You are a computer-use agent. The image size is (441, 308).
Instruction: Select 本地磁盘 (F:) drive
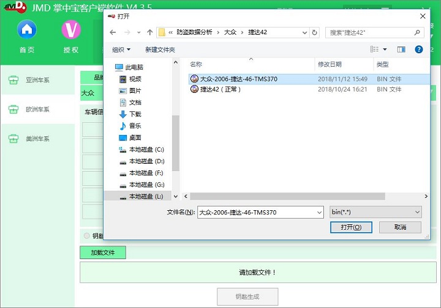click(141, 173)
